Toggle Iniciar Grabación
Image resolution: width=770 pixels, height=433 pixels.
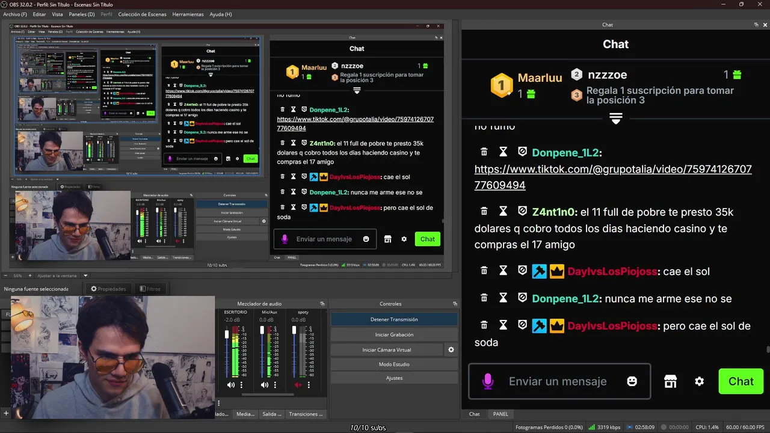coord(394,334)
